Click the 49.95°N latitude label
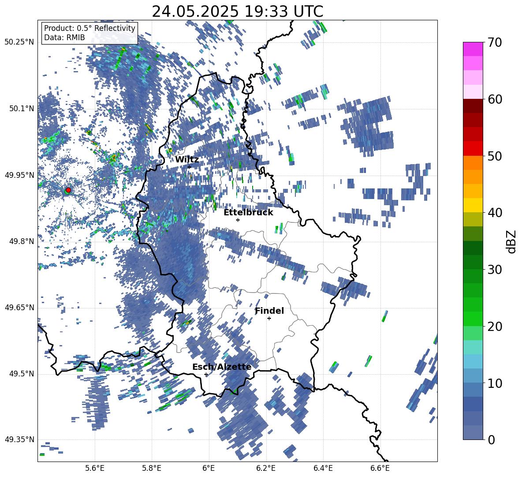Screen dimensions: 522x477 tap(19, 175)
